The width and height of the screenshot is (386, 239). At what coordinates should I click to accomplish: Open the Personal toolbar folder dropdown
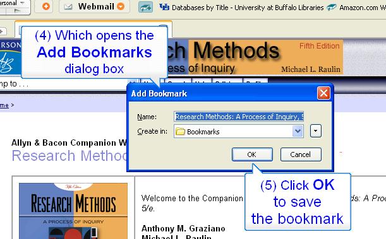click(22, 3)
